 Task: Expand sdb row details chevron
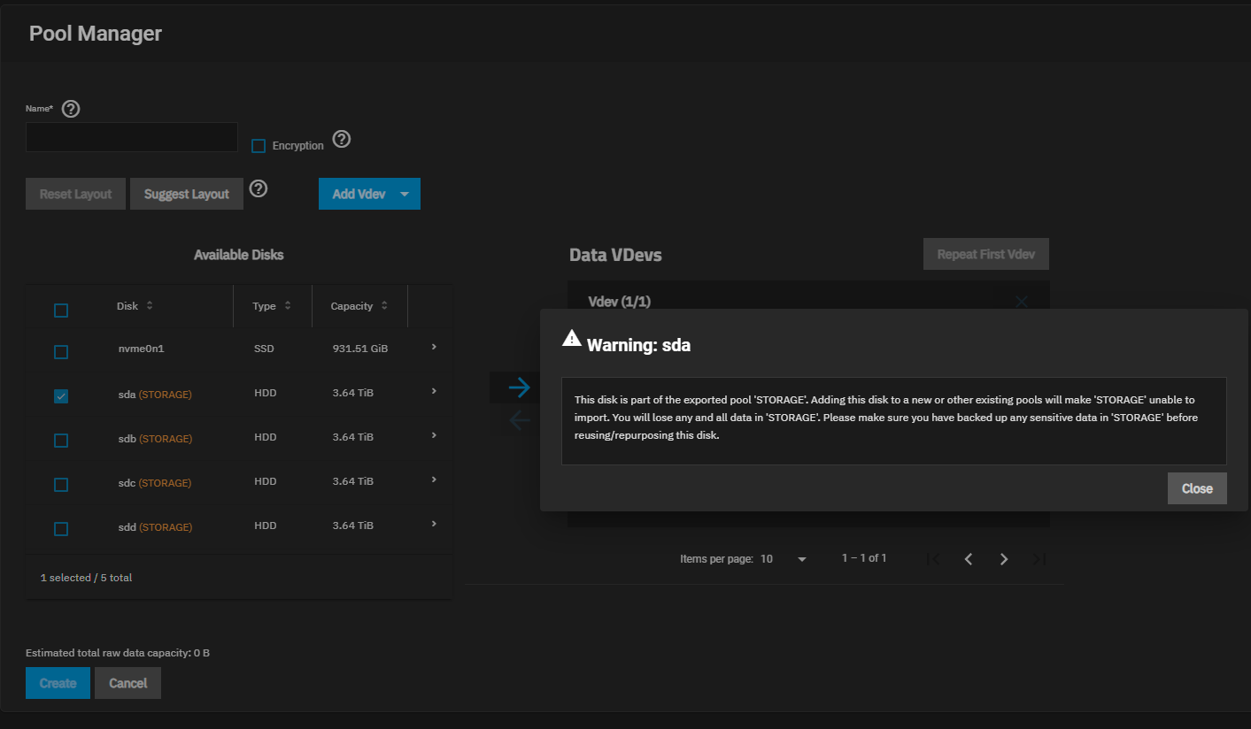(434, 435)
